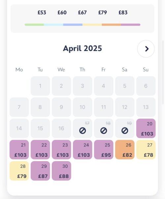165x199 pixels.
Task: Go to next month with chevron arrow
Action: pyautogui.click(x=146, y=49)
